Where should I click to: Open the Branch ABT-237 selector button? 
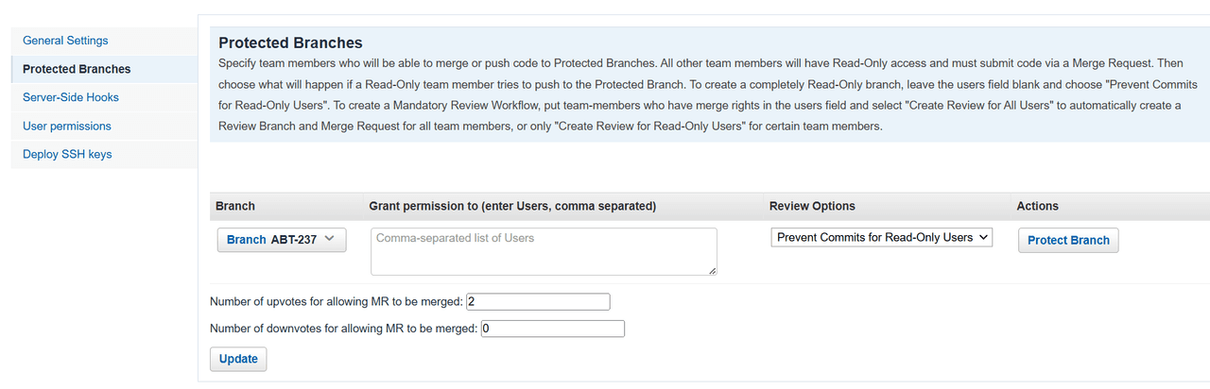tap(282, 240)
